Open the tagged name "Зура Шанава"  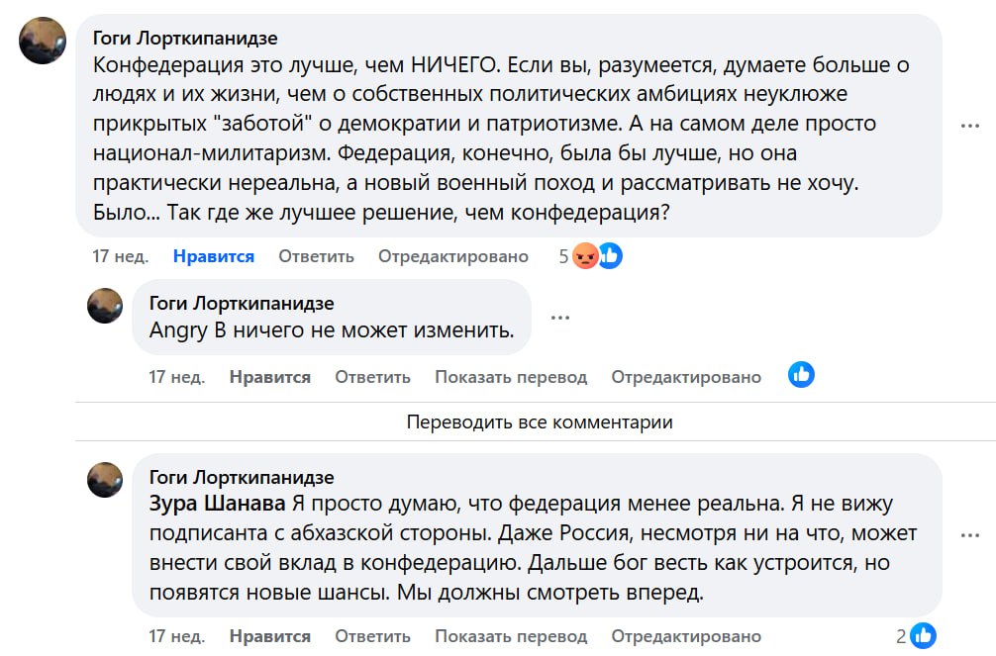(x=217, y=502)
